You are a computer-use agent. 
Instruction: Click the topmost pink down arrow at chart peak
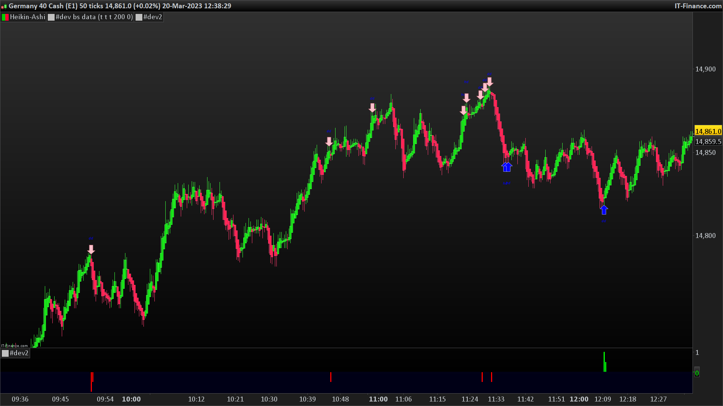tap(490, 82)
